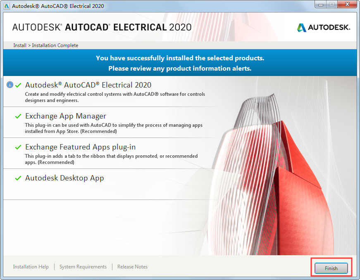
Task: Click the installer icon in the title bar
Action: pos(6,5)
